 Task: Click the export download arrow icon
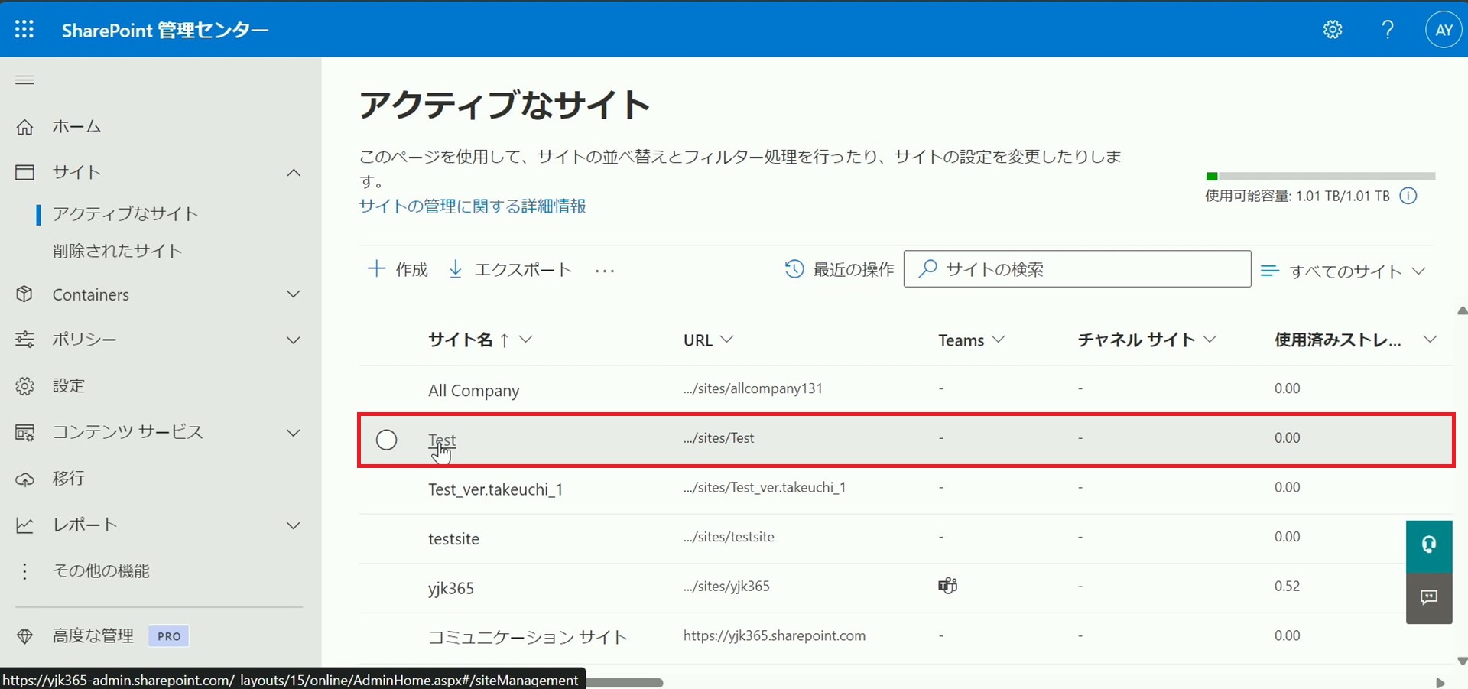(x=456, y=269)
